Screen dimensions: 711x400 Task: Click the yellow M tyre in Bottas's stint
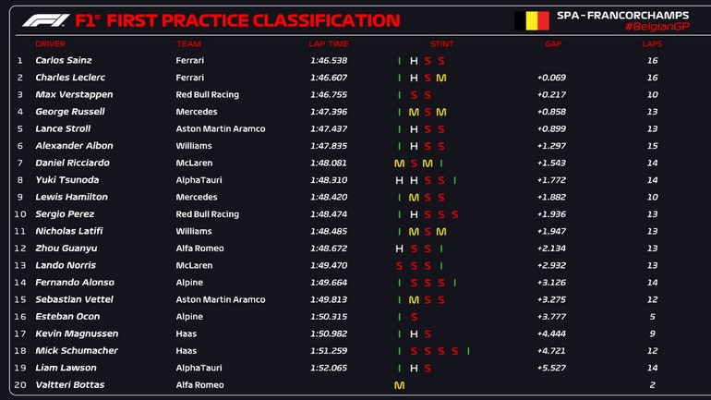tap(399, 385)
